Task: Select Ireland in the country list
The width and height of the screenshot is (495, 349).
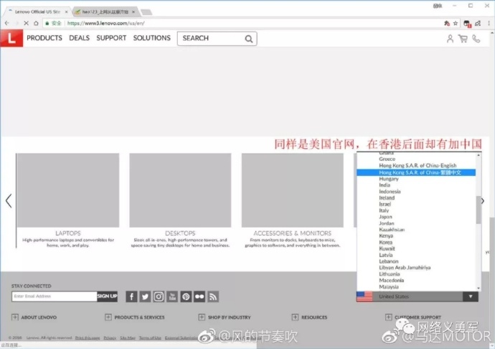Action: point(387,197)
